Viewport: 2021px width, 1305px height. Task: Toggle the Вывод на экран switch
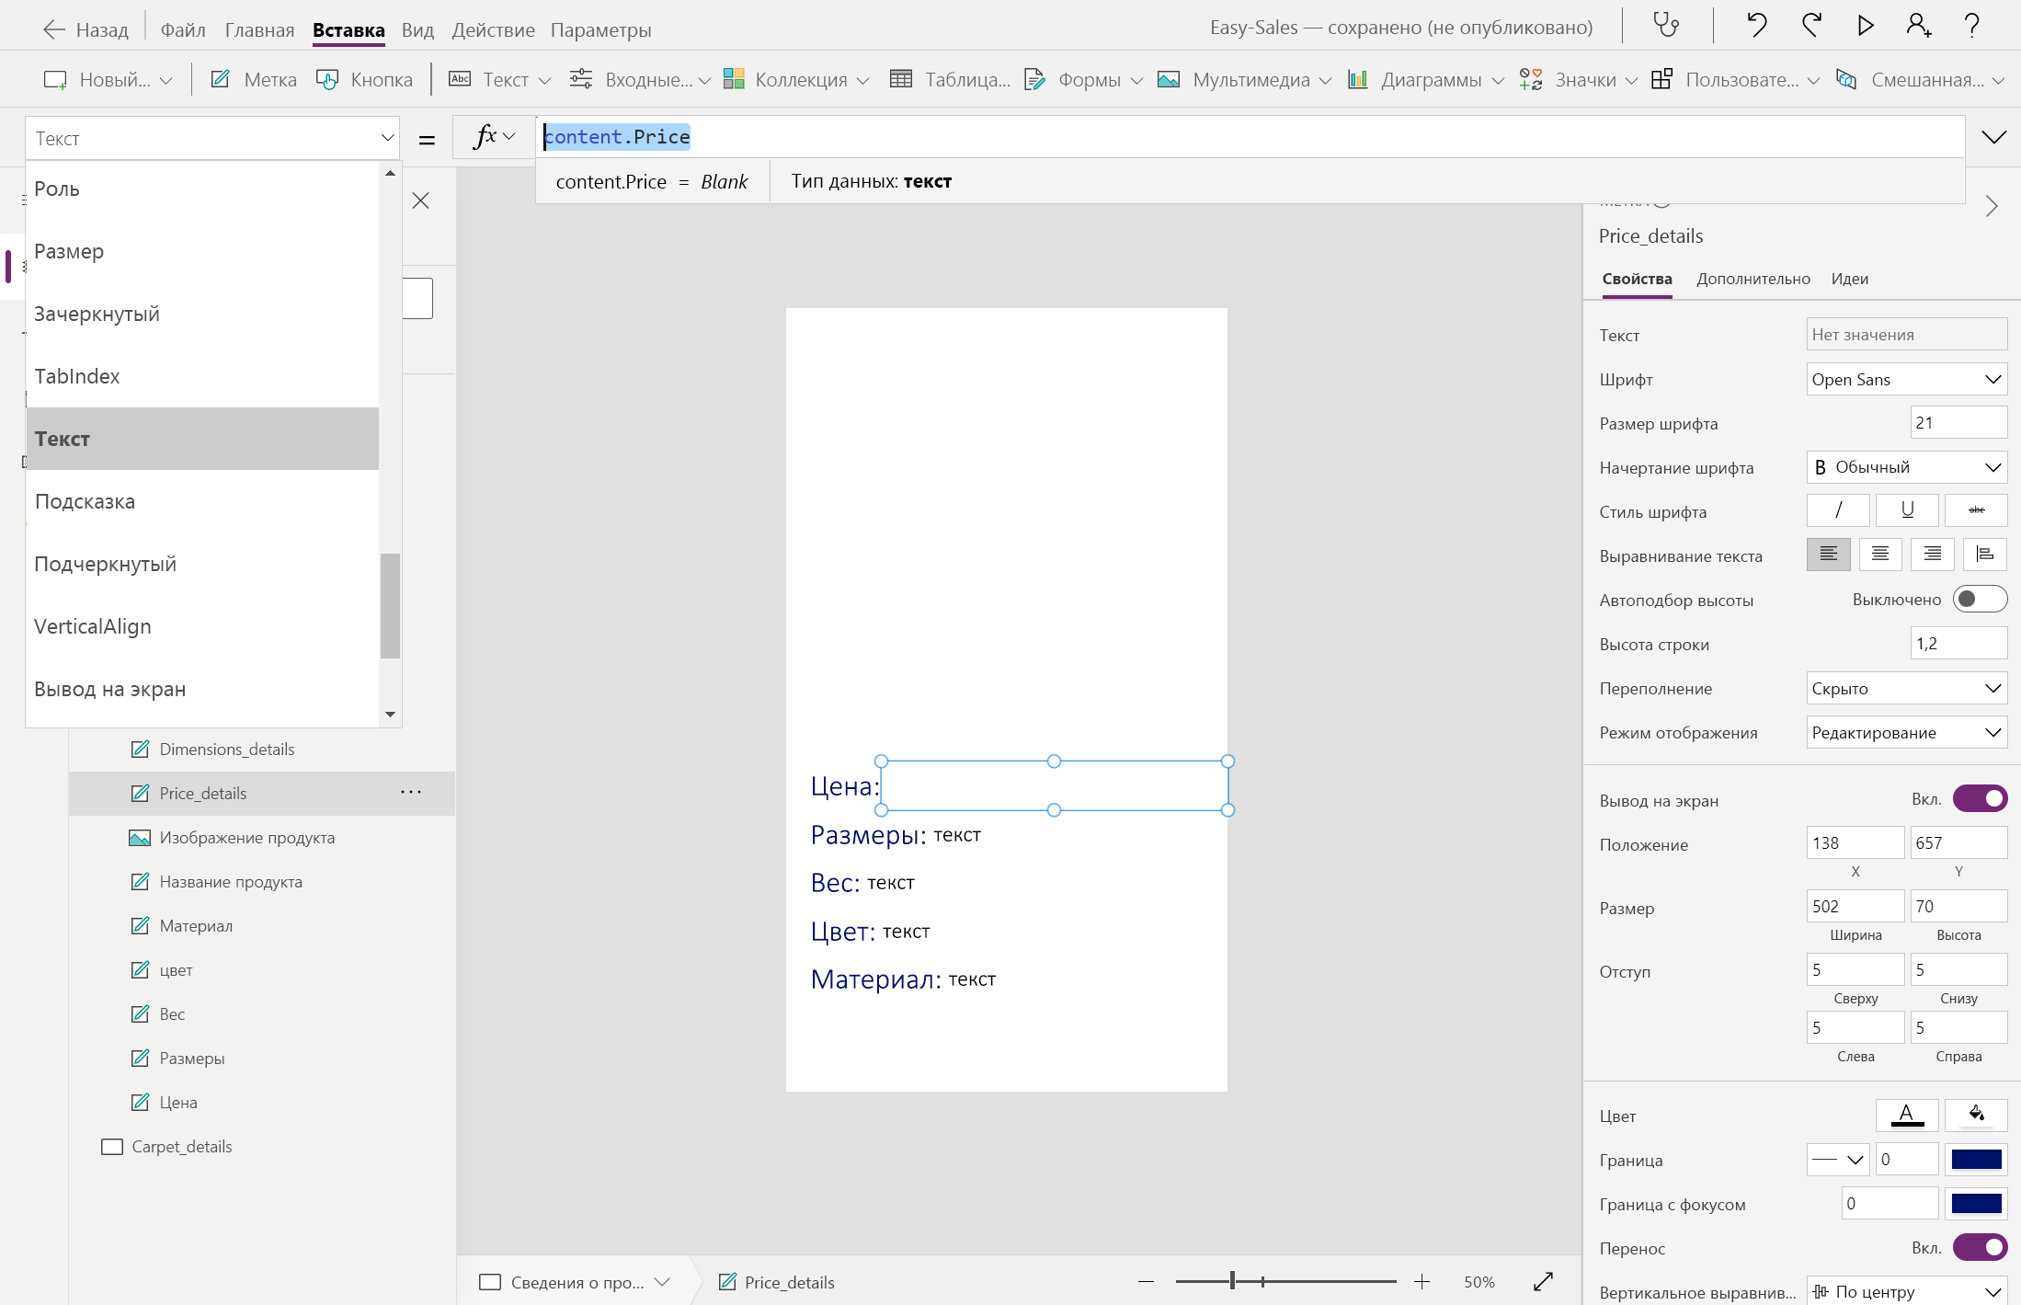[1980, 799]
